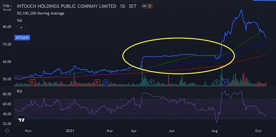Screen dimensions: 276x137
Task: Collapse the indicator legend with chevron button
Action: pyautogui.click(x=21, y=28)
